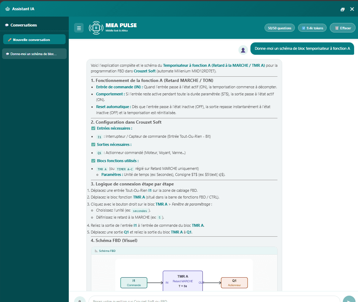Screen dimensions: 358x302
Task: Click the attachment icon left of input
Action: click(80, 300)
